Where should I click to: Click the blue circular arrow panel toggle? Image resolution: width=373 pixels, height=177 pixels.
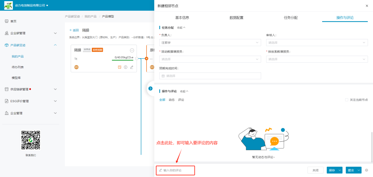coord(150,88)
